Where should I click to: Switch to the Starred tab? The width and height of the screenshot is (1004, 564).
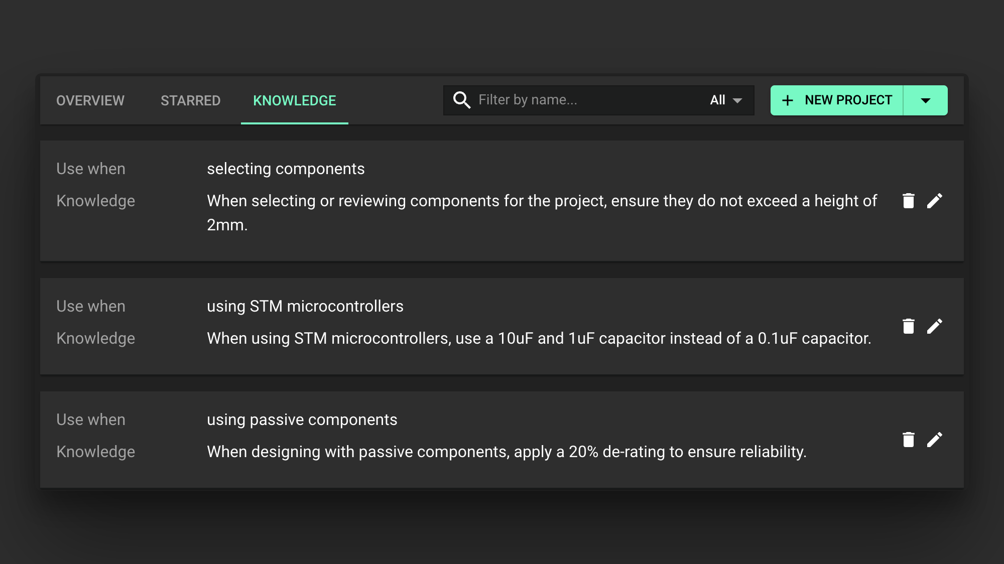click(x=190, y=100)
